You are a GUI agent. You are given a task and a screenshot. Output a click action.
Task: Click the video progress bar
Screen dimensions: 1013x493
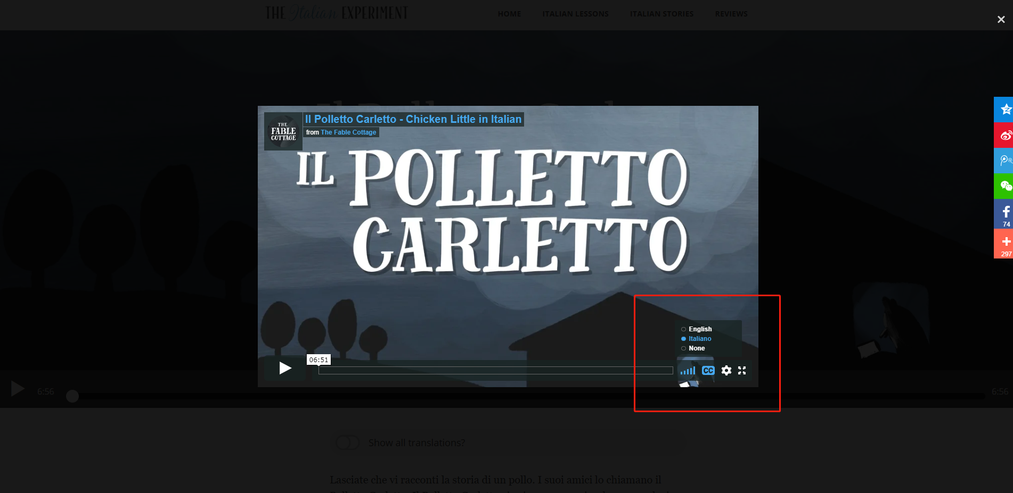pos(495,371)
